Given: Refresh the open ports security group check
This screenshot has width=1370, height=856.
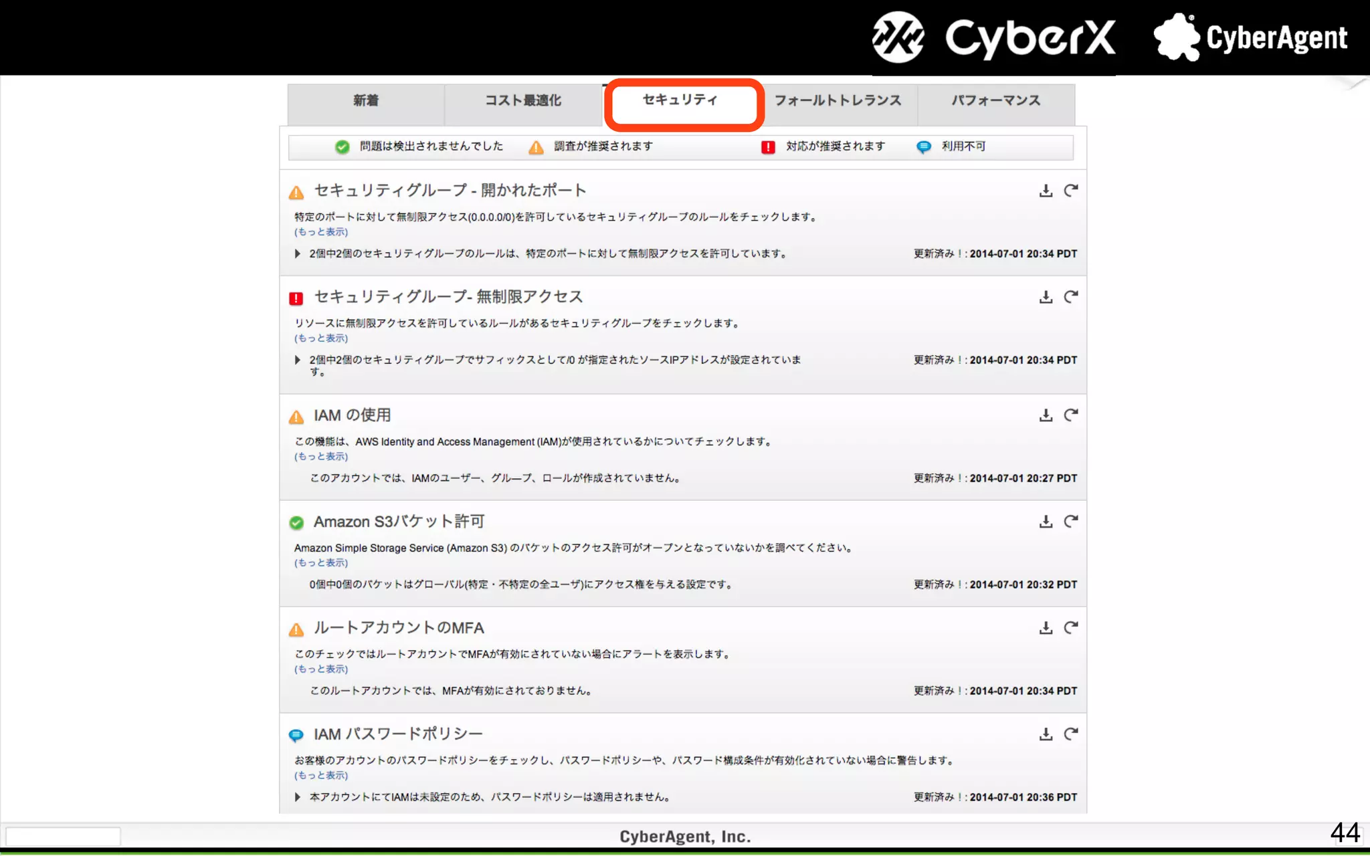Looking at the screenshot, I should point(1071,191).
